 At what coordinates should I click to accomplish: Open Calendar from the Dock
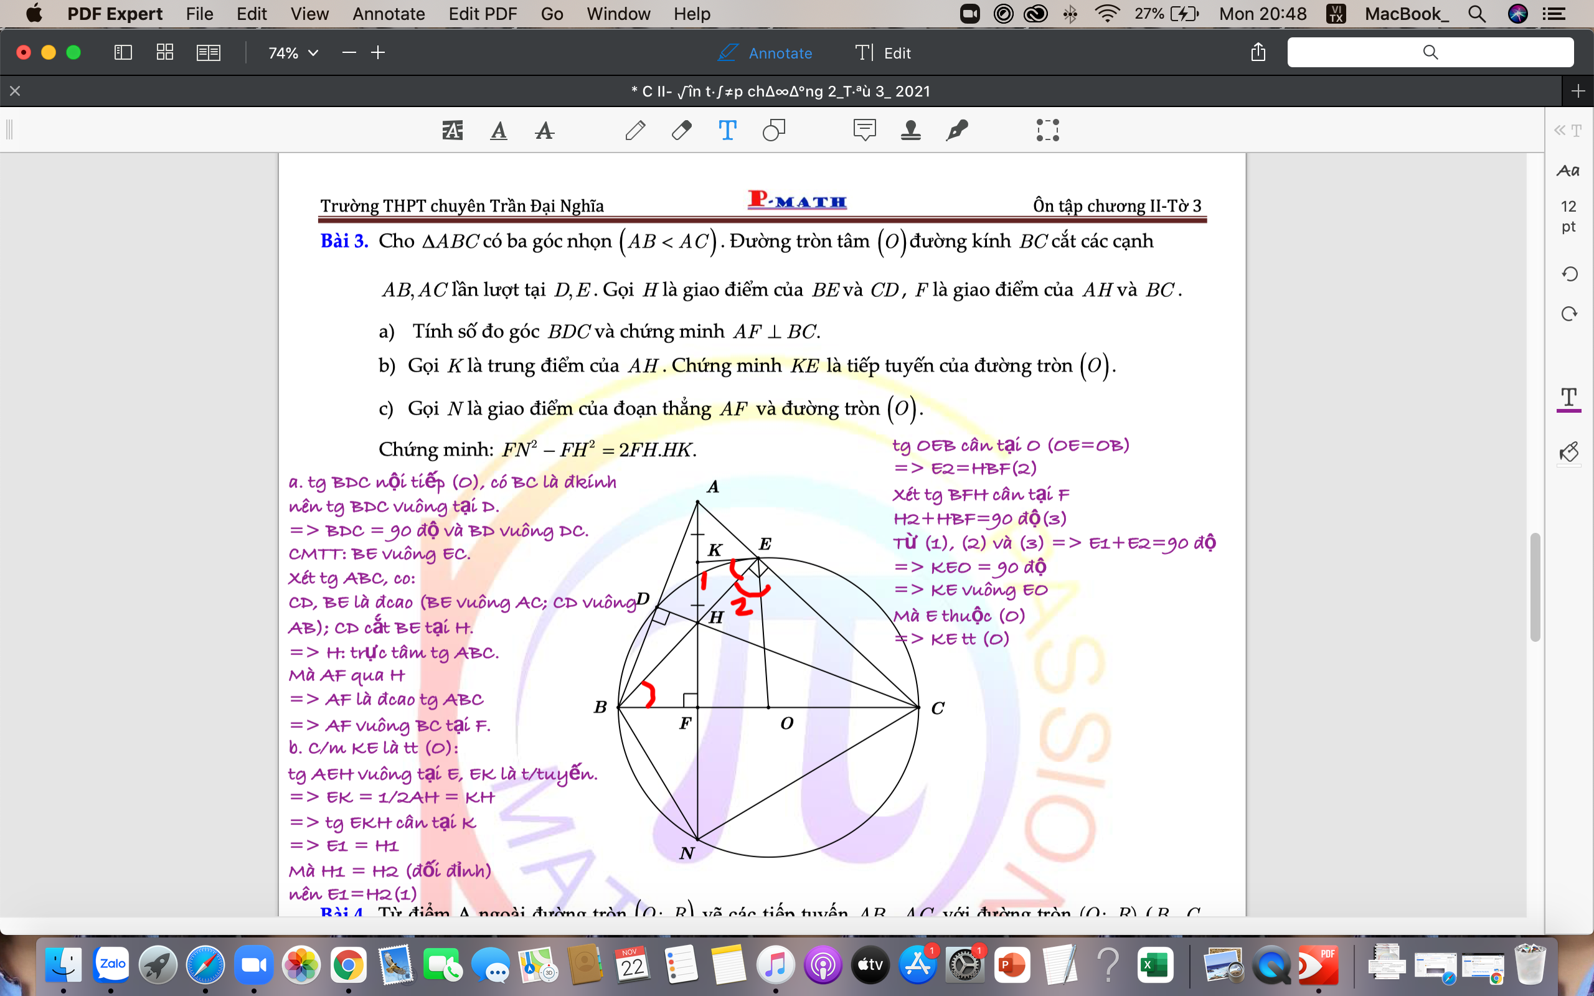[633, 965]
